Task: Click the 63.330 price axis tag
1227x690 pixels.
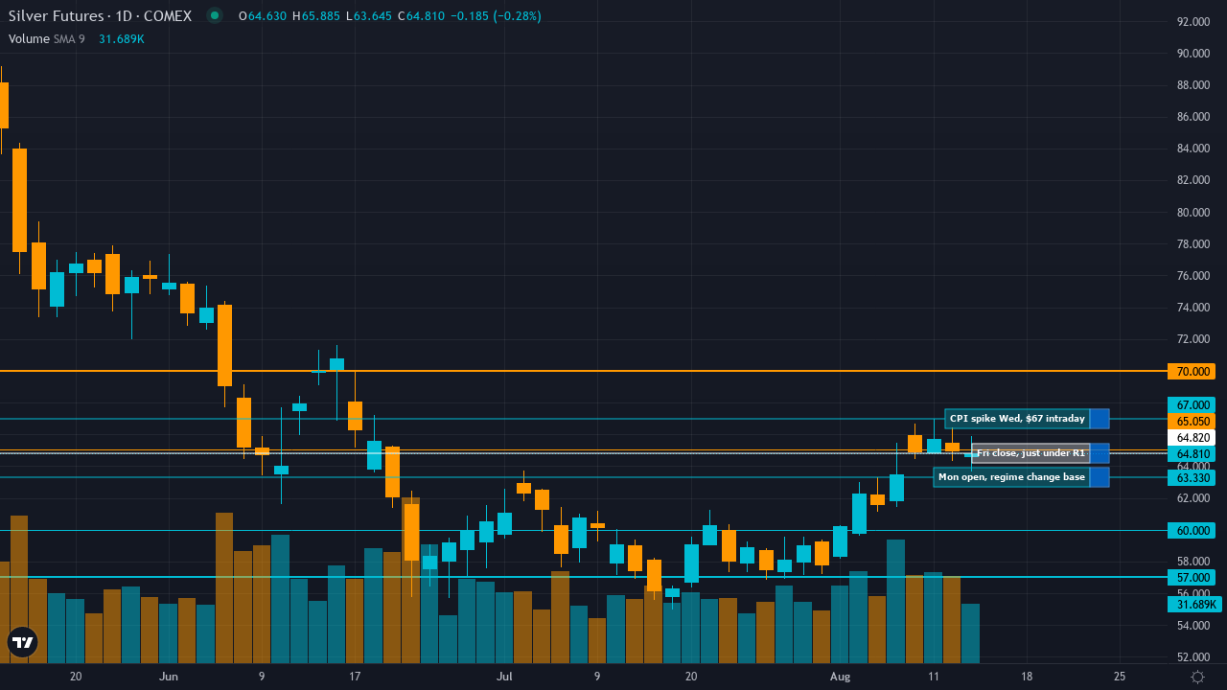Action: (x=1192, y=477)
